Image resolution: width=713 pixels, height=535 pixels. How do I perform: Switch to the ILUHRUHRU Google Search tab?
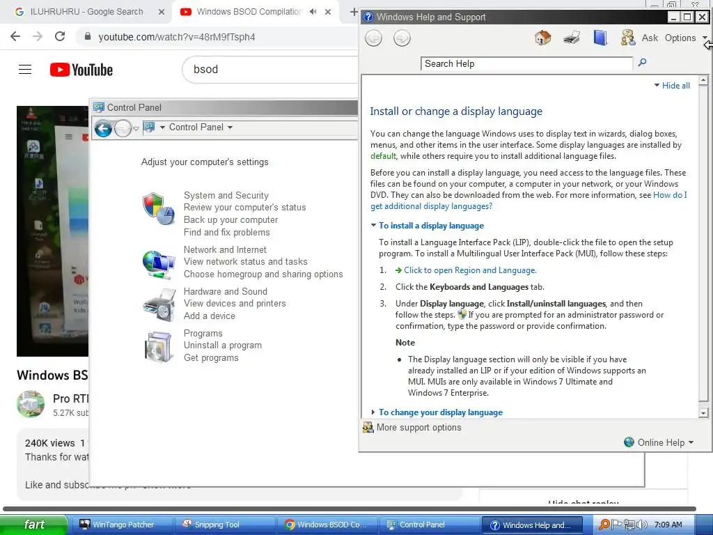(86, 12)
